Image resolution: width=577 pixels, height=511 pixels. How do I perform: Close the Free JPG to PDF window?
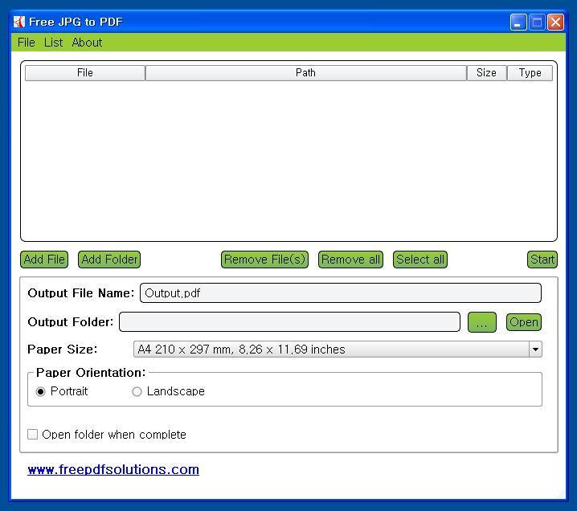click(555, 22)
